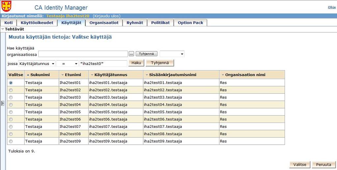Click the Peruuta button
The height and width of the screenshot is (170, 337).
click(x=323, y=165)
